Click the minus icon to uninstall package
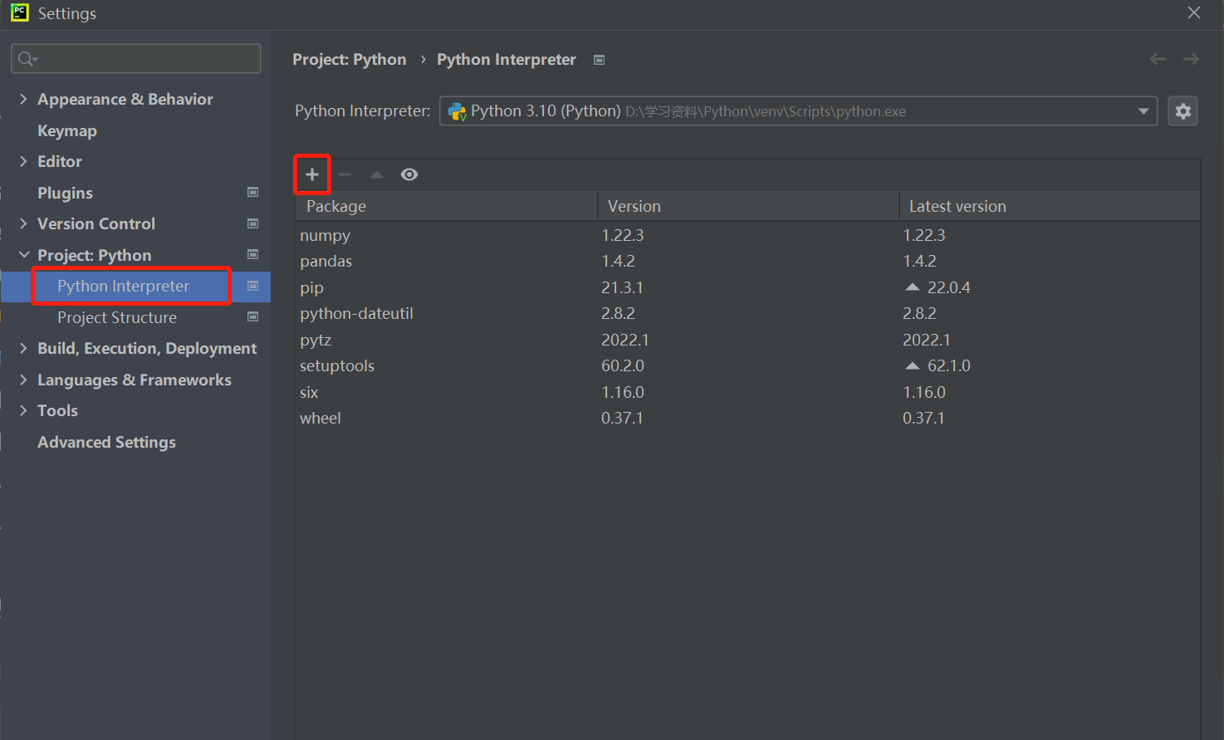 tap(345, 174)
